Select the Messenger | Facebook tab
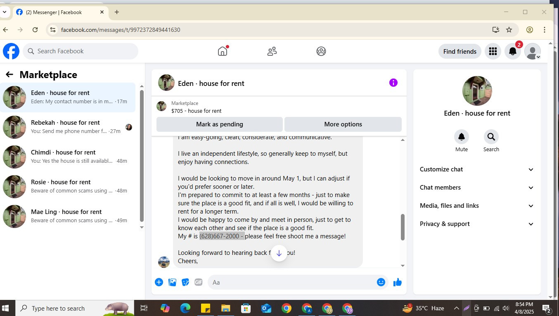The width and height of the screenshot is (559, 316). pyautogui.click(x=60, y=12)
